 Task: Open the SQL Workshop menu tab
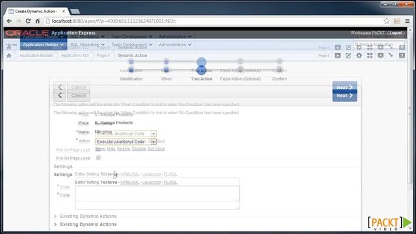(x=87, y=45)
